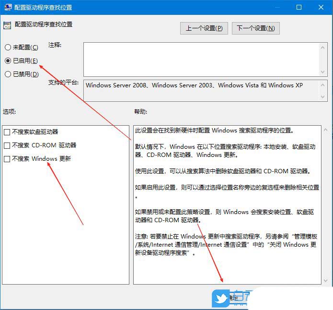Click inside the 注释 comment text box

click(x=201, y=59)
